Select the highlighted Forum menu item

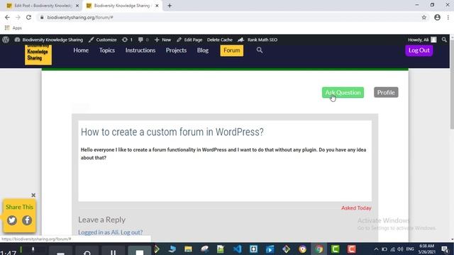pyautogui.click(x=232, y=50)
